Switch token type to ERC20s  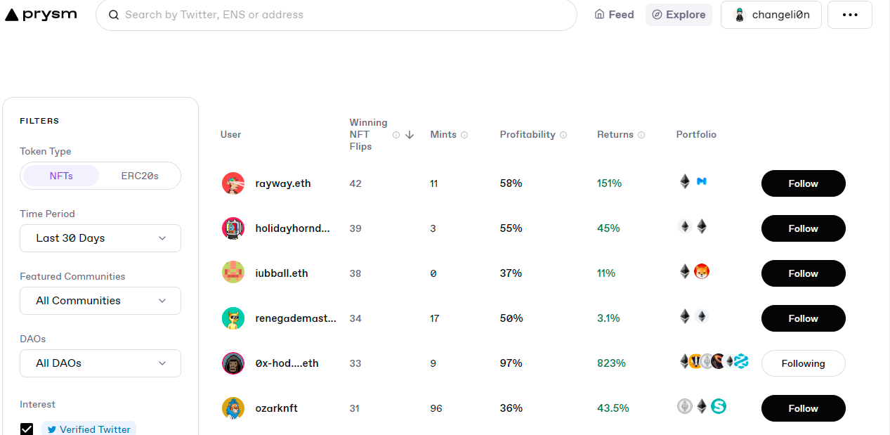pyautogui.click(x=140, y=176)
